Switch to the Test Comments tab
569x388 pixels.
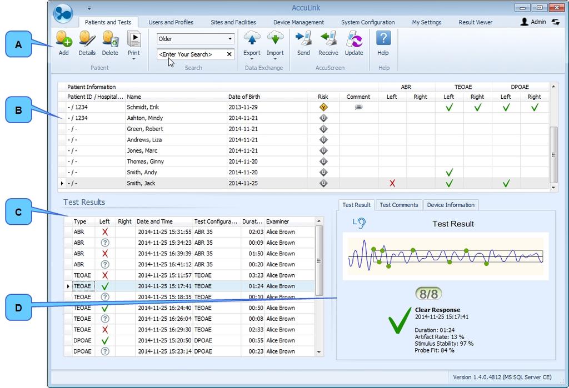399,205
